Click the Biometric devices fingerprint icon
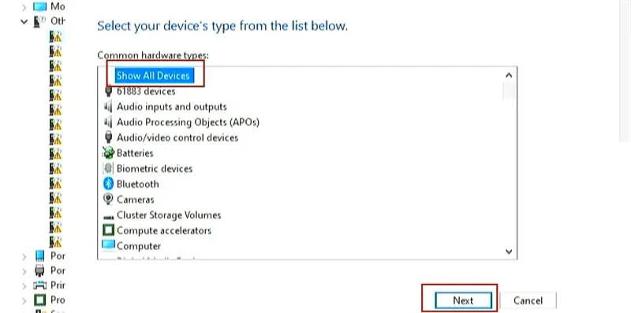Screen dimensions: 631x313 point(108,168)
